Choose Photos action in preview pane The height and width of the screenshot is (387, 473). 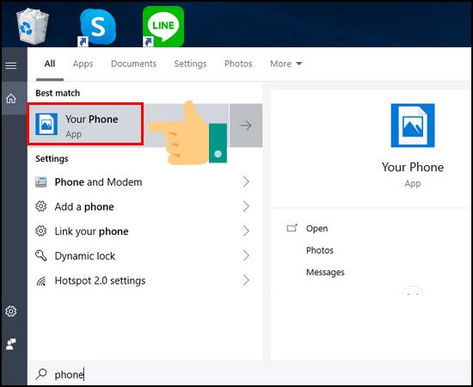(319, 250)
